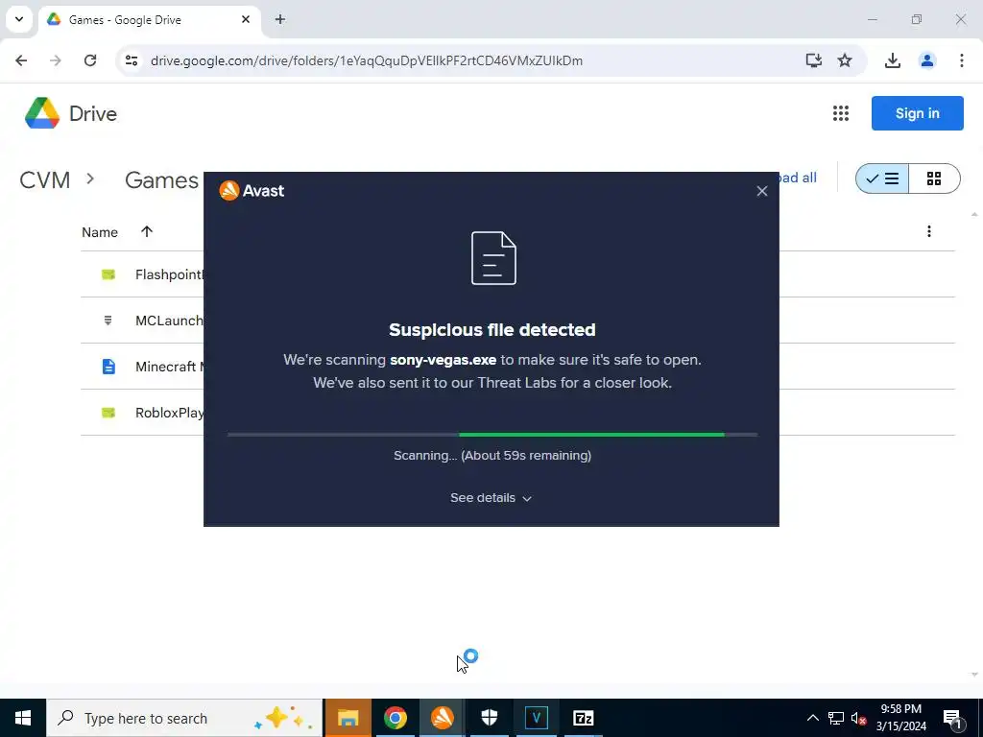This screenshot has height=737, width=983.
Task: Click the Download all link
Action: click(797, 178)
